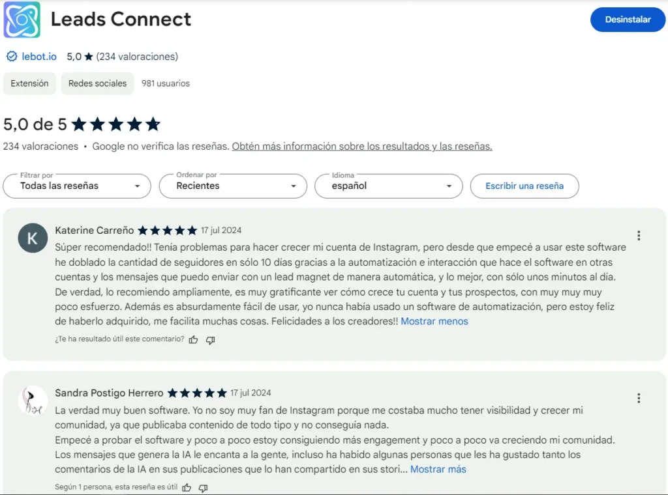Give thumbs down to Katerine Carreño's review

tap(210, 339)
